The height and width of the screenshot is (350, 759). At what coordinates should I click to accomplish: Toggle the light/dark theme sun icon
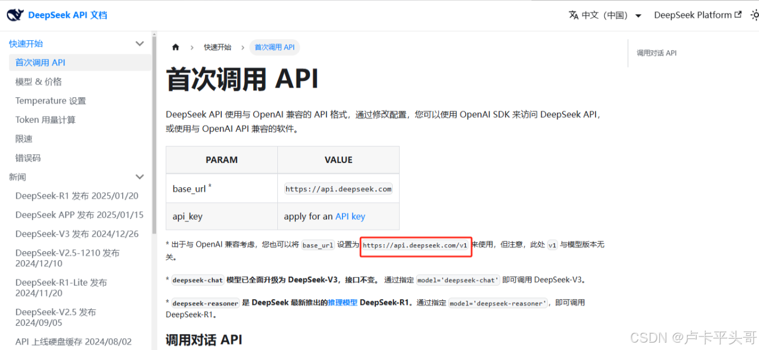click(754, 15)
